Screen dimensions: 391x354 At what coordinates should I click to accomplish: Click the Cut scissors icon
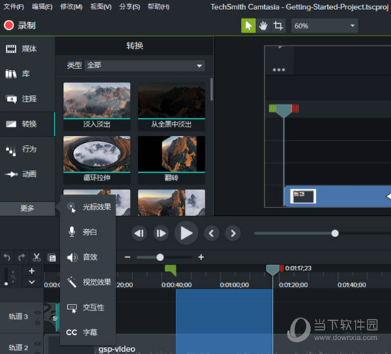[36, 257]
